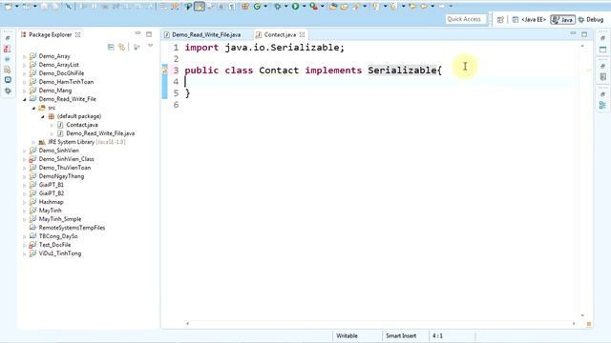Screen dimensions: 611x343
Task: Click the top Restore icon in left trim
Action: (x=8, y=38)
